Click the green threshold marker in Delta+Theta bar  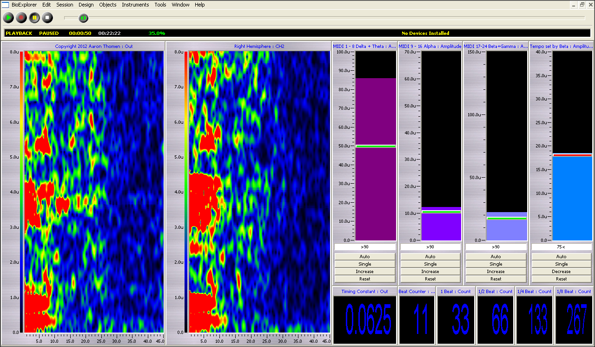376,146
